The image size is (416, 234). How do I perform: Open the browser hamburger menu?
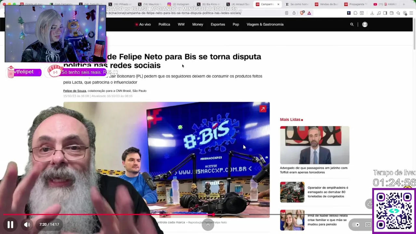click(411, 13)
